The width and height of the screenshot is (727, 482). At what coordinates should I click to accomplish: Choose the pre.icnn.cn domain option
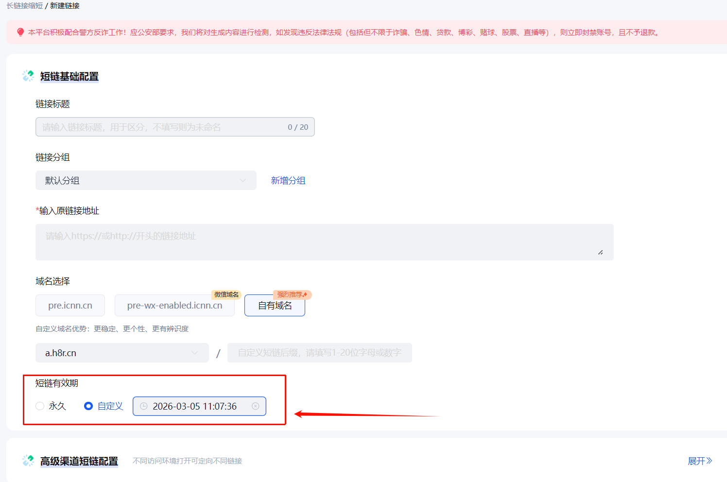[x=70, y=306]
